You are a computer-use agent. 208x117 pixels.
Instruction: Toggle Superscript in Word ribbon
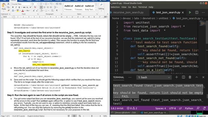point(31,7)
